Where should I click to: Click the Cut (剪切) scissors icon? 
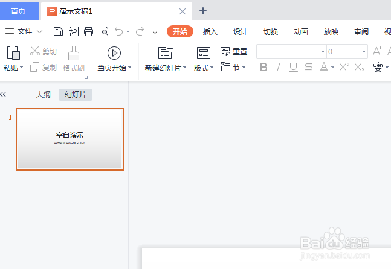coord(35,51)
